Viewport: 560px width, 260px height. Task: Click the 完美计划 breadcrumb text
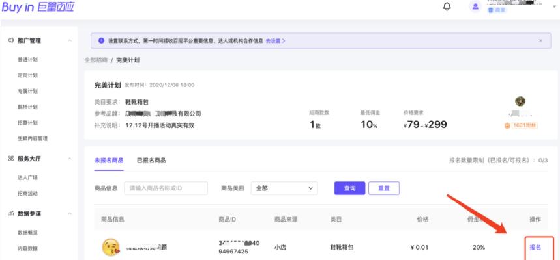[x=128, y=60]
